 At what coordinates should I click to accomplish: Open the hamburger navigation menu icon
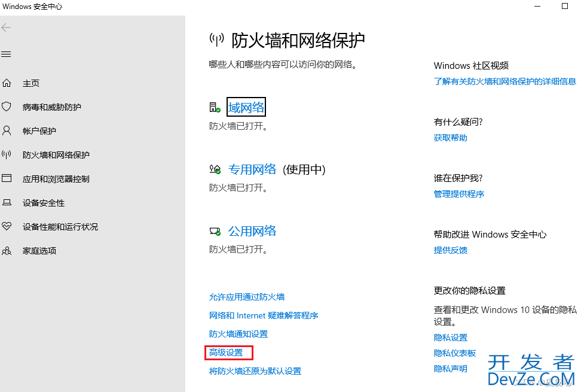pyautogui.click(x=7, y=54)
